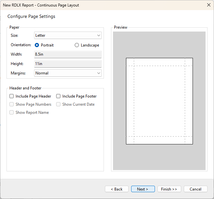The width and height of the screenshot is (214, 199).
Task: Check the Show Page Numbers box
Action: point(12,104)
